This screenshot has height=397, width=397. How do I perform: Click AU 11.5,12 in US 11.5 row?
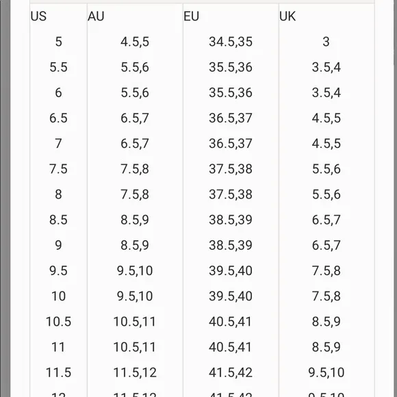click(135, 372)
